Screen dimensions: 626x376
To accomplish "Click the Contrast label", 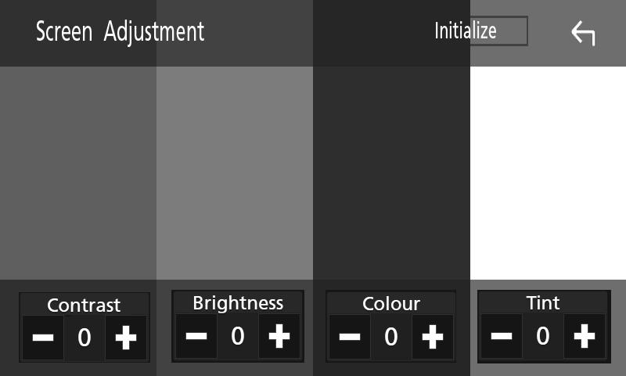I will (84, 305).
